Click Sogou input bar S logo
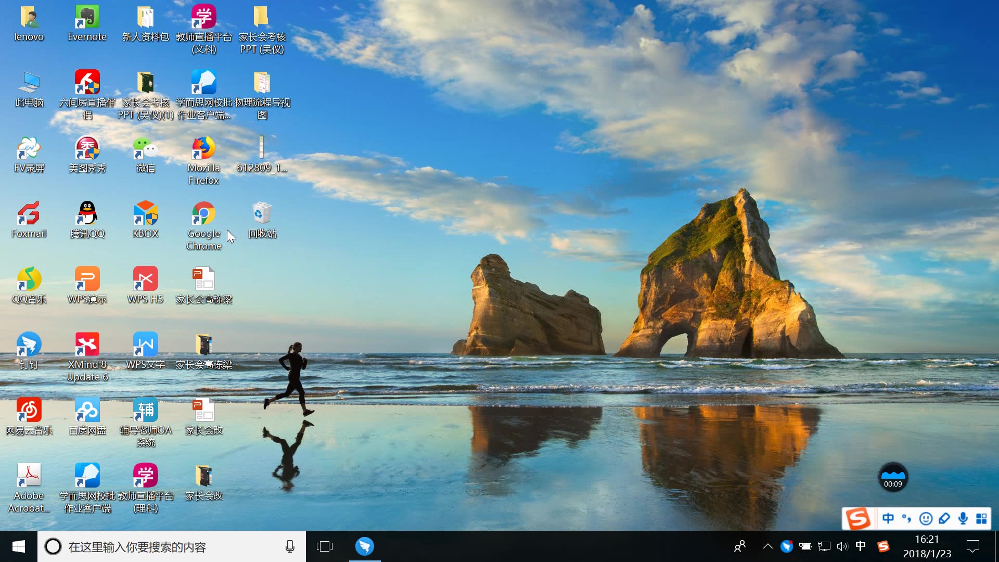Screen dimensions: 999x562 (x=857, y=518)
